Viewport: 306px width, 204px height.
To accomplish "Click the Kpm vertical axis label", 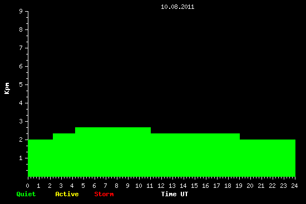I will tap(7, 88).
